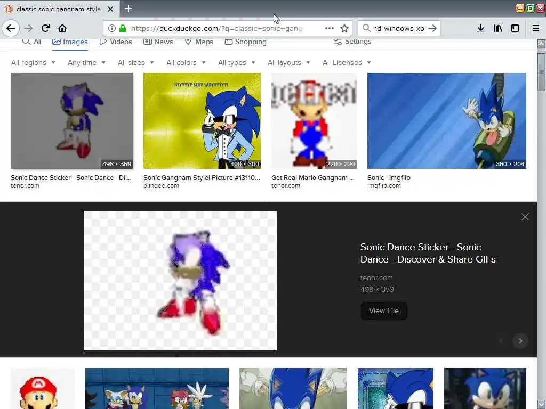This screenshot has height=409, width=546.
Task: Click the blingee.com source text
Action: [161, 186]
